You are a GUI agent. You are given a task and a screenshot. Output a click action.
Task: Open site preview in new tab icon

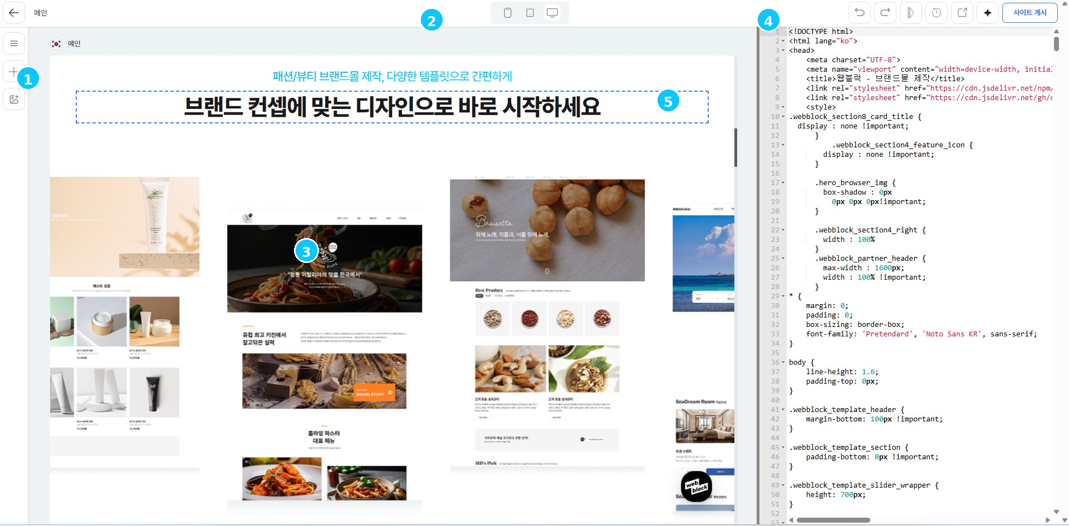pyautogui.click(x=962, y=12)
